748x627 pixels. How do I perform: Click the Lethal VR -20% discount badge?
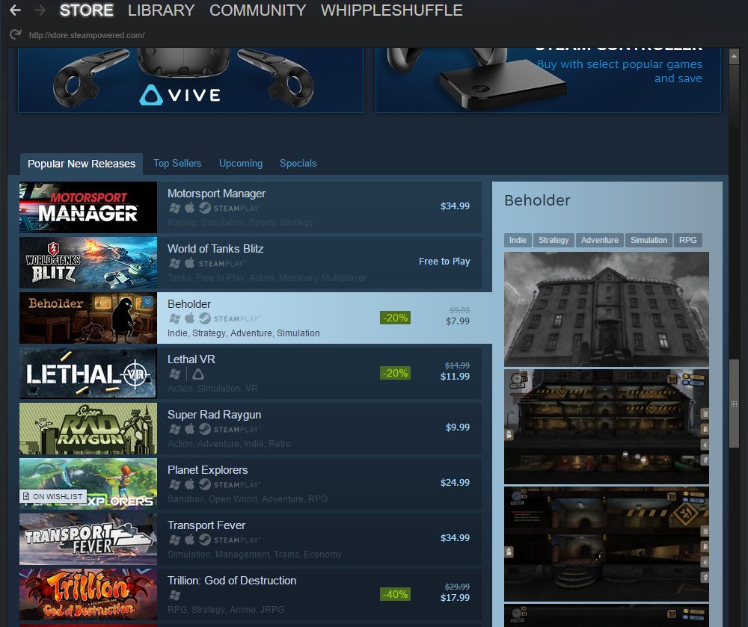tap(396, 373)
